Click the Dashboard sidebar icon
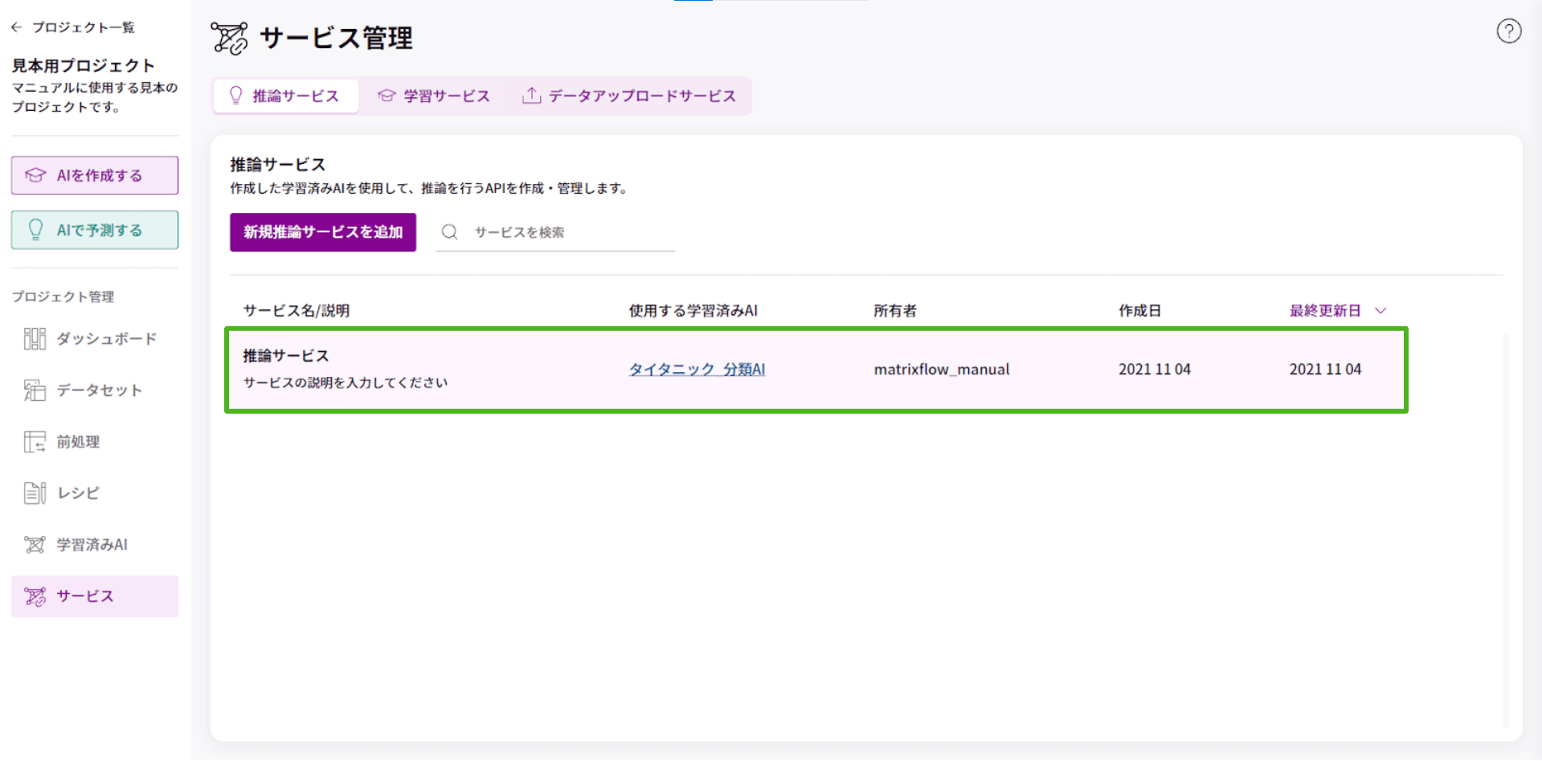The image size is (1542, 761). [x=35, y=338]
